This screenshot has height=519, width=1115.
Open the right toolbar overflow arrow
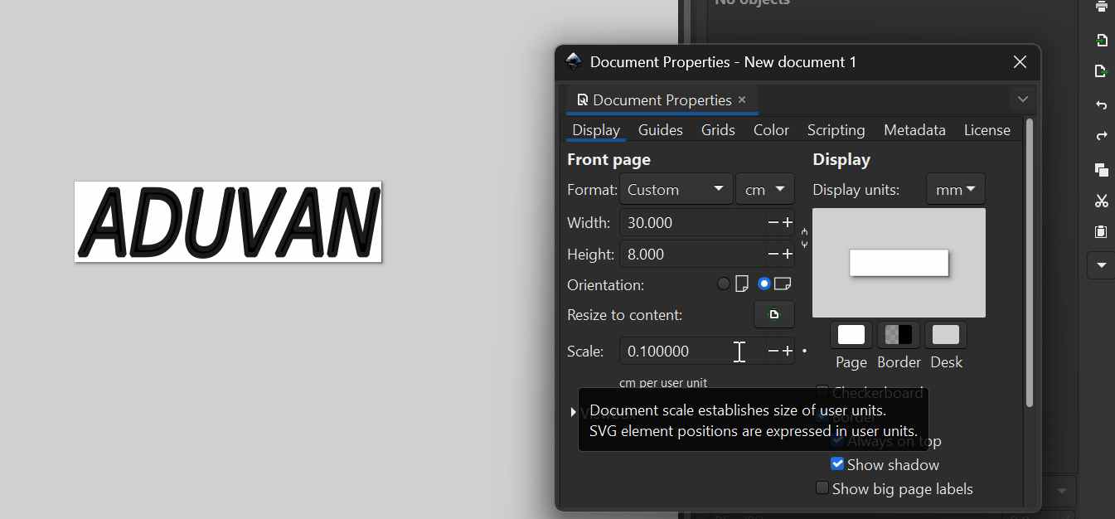(x=1102, y=265)
